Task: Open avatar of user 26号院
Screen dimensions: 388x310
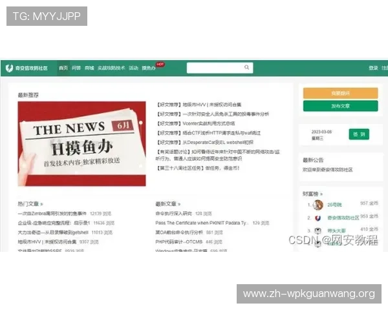Action: pos(318,205)
